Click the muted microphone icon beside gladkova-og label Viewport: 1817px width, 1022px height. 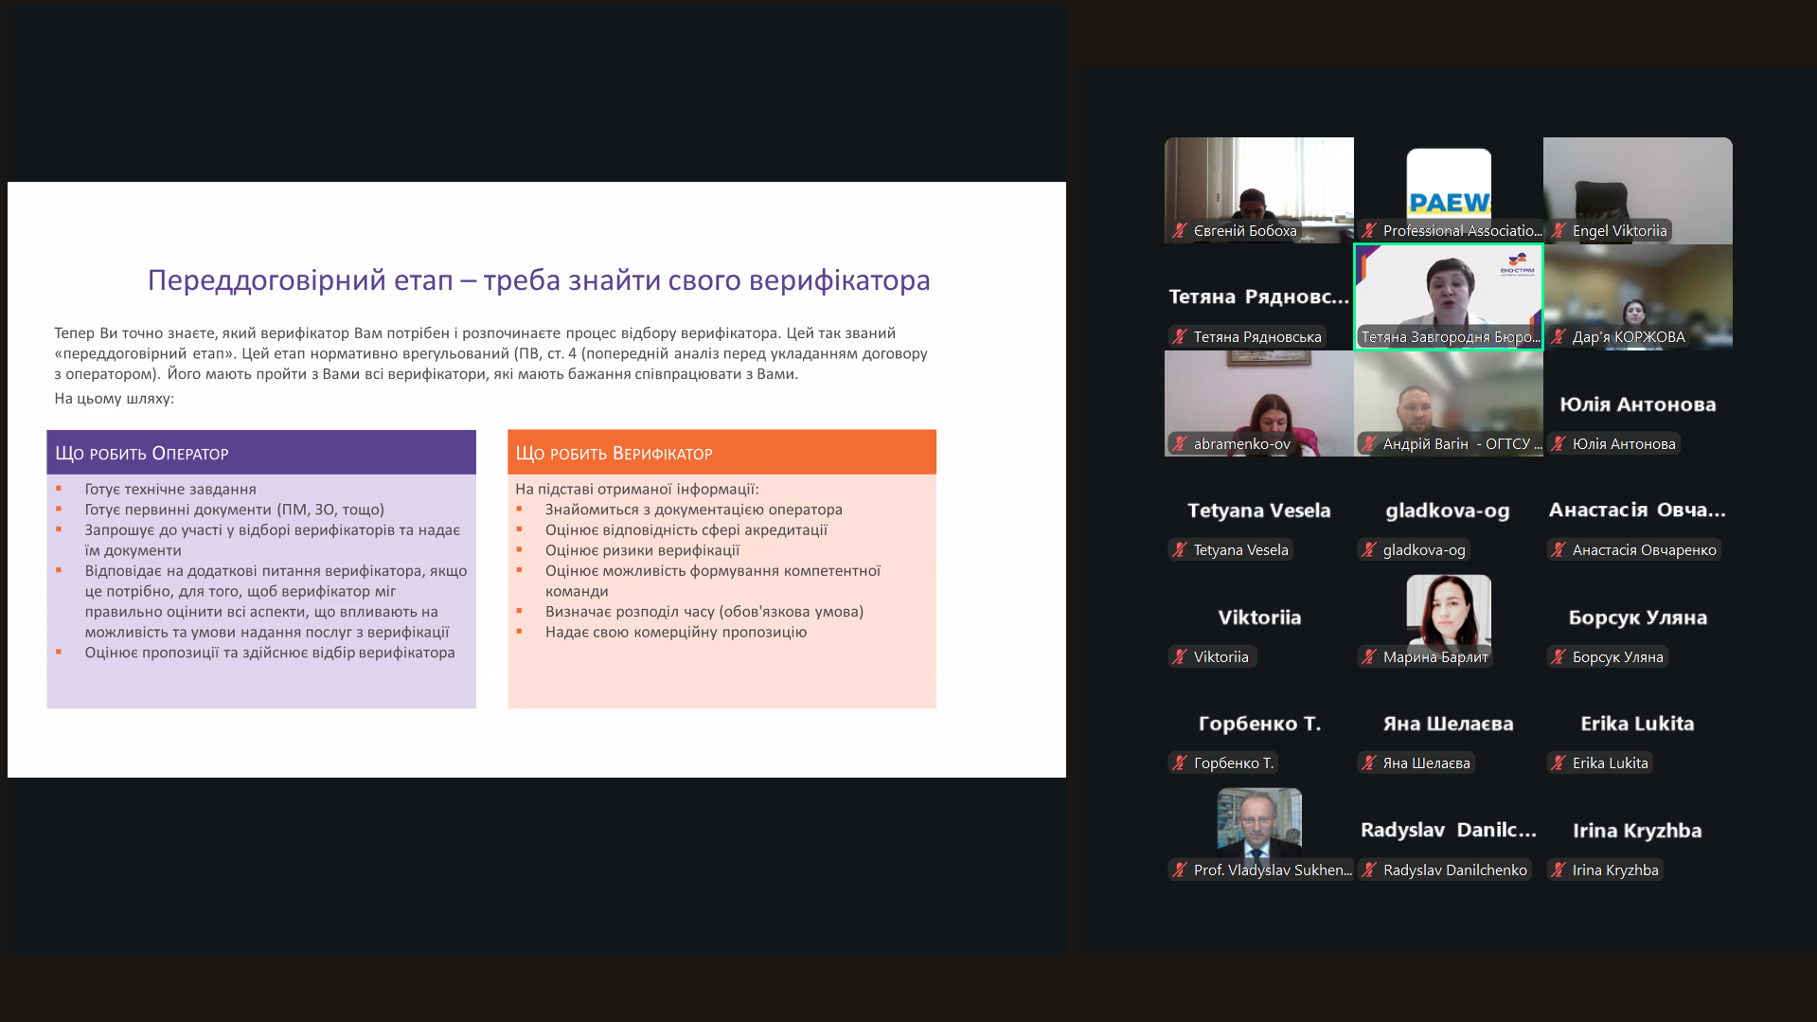coord(1369,549)
